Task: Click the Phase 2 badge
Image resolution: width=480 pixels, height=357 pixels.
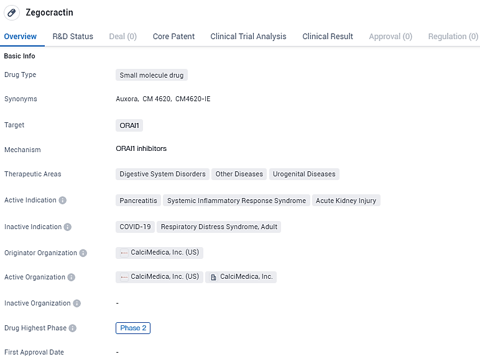Action: click(133, 328)
